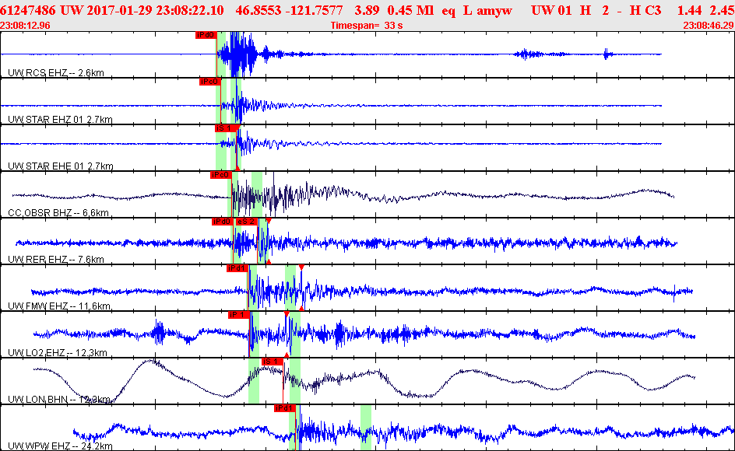Screen dimensions: 735x451
Task: Click second green window on OBSR trace
Action: pos(257,194)
